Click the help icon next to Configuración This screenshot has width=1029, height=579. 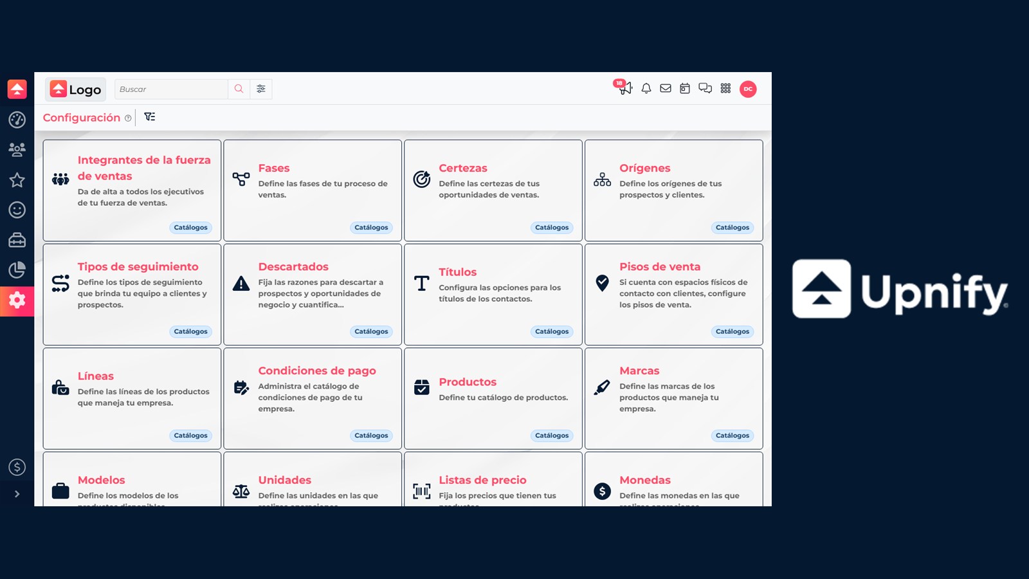coord(128,118)
